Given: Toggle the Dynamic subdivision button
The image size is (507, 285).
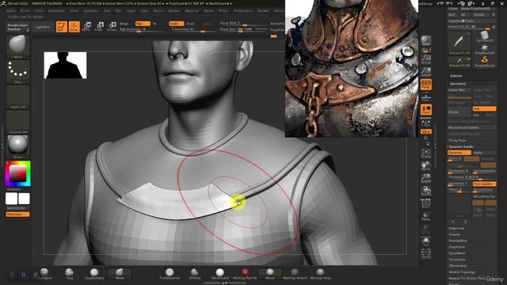Looking at the screenshot, I should [x=459, y=153].
